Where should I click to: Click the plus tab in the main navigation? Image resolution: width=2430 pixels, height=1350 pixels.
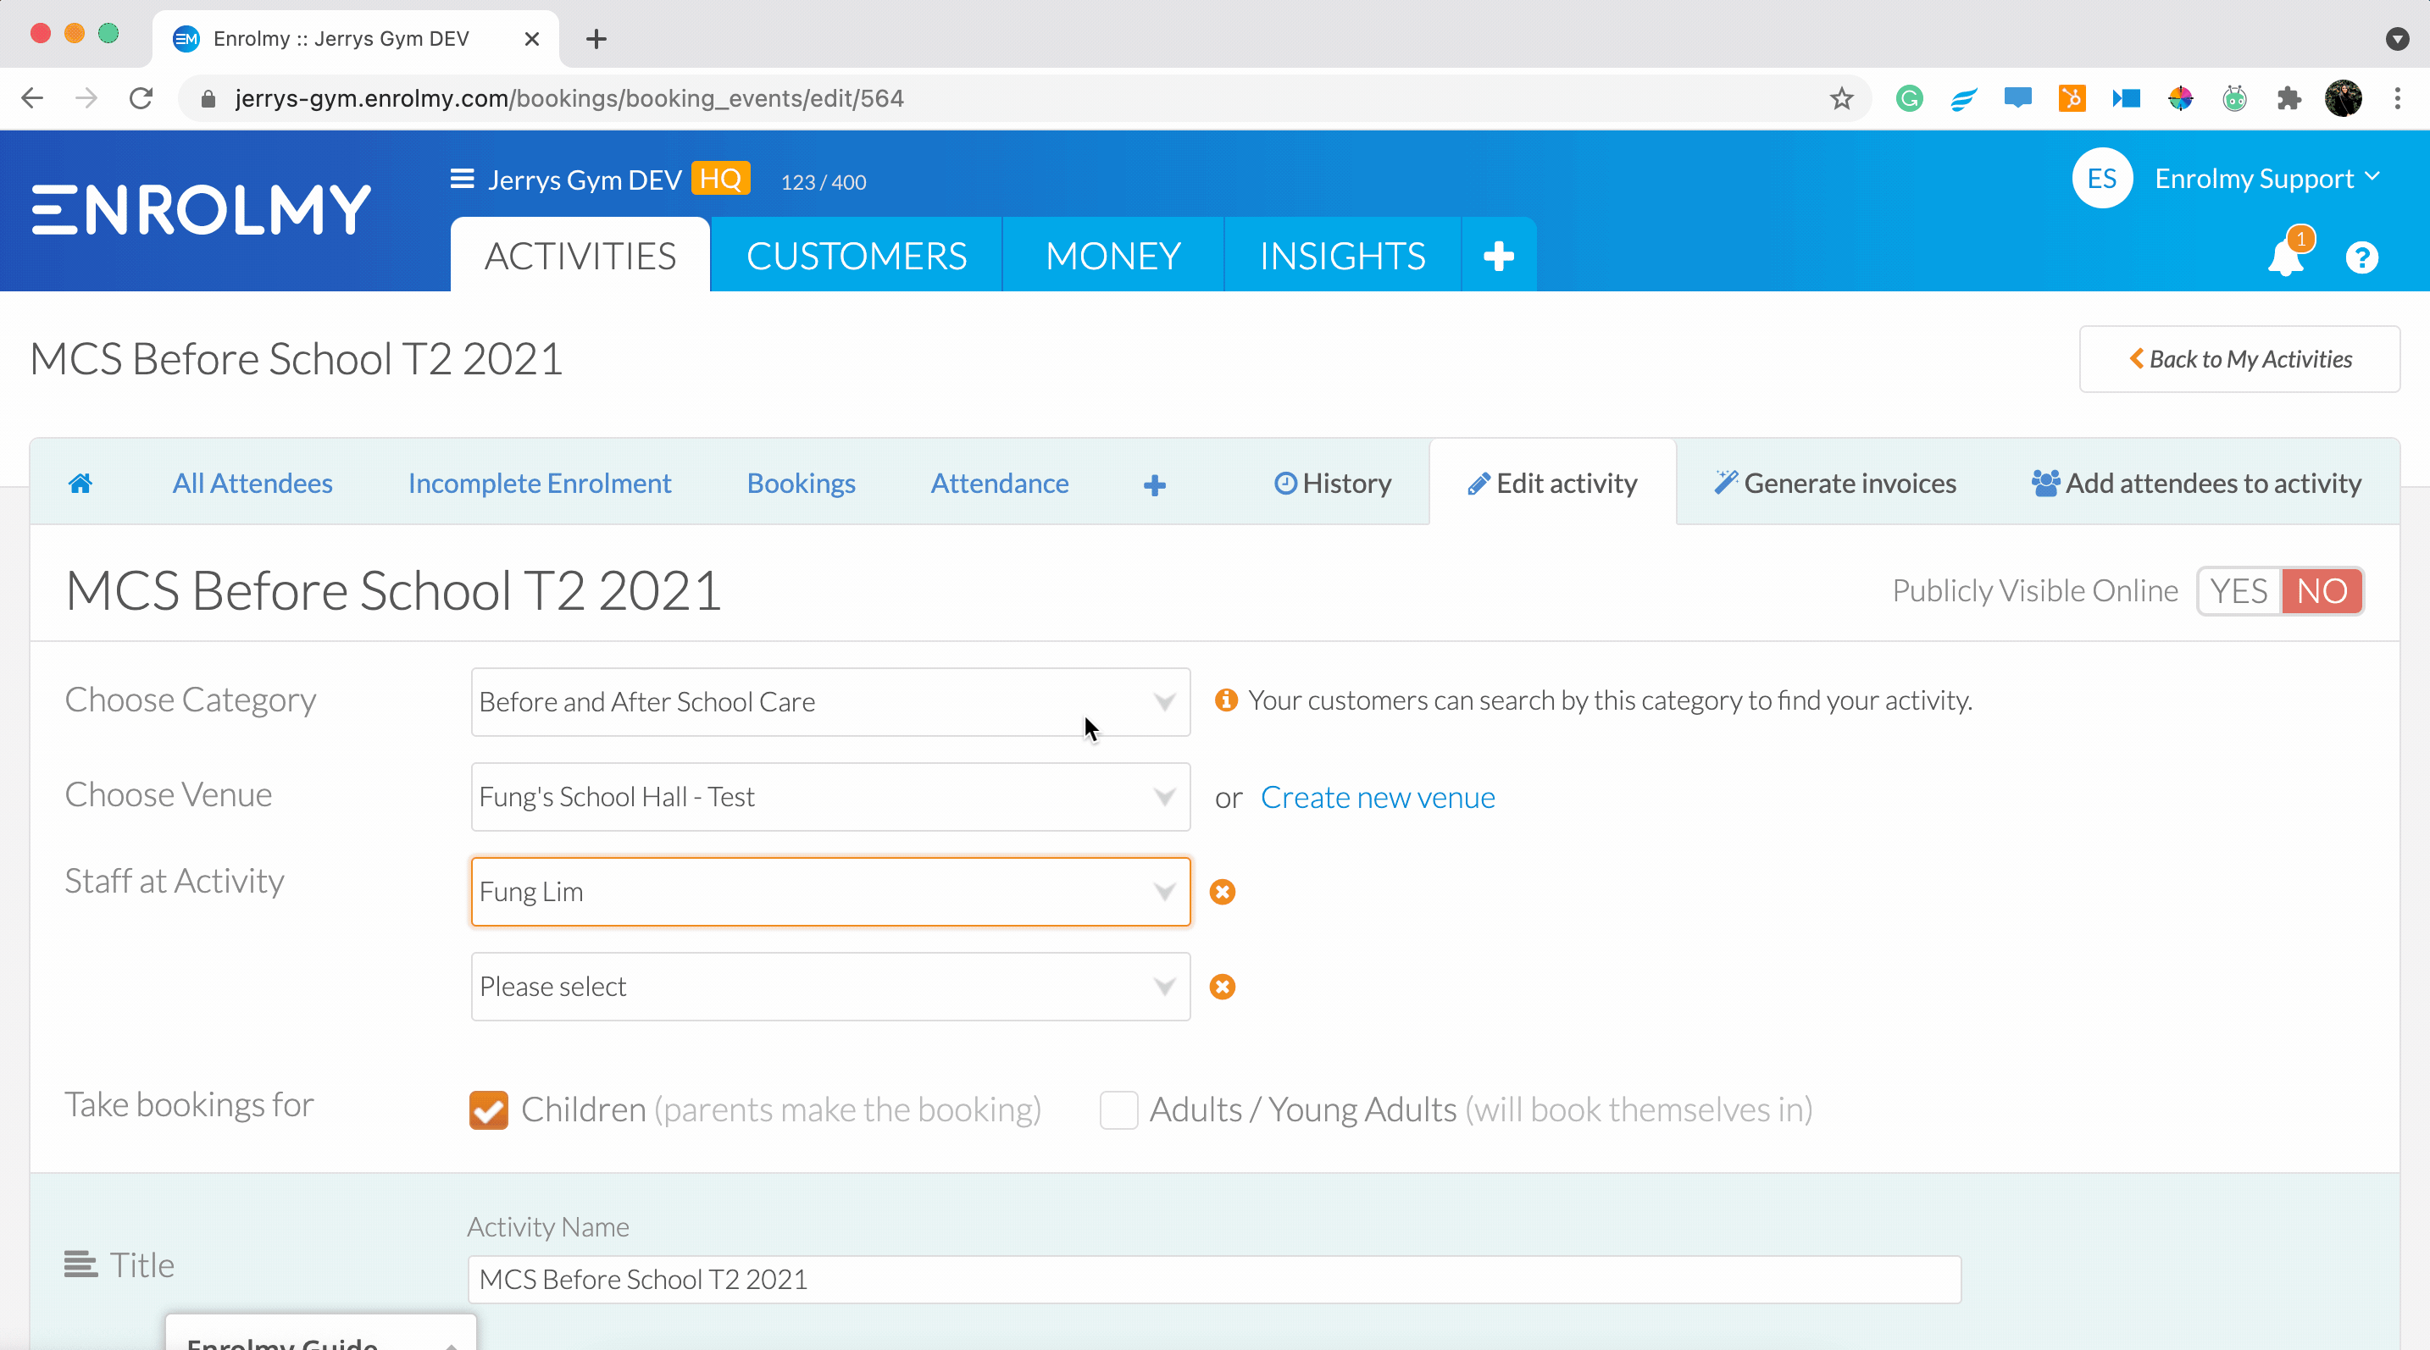(1499, 256)
